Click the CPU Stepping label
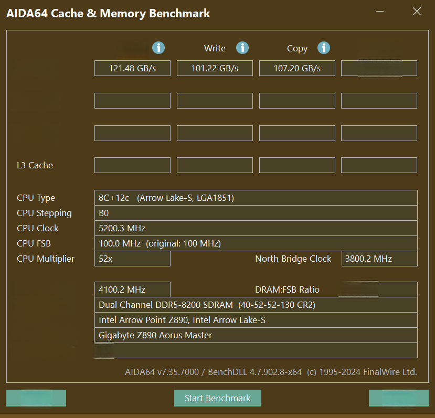Screen dimensions: 435x418 [x=44, y=213]
